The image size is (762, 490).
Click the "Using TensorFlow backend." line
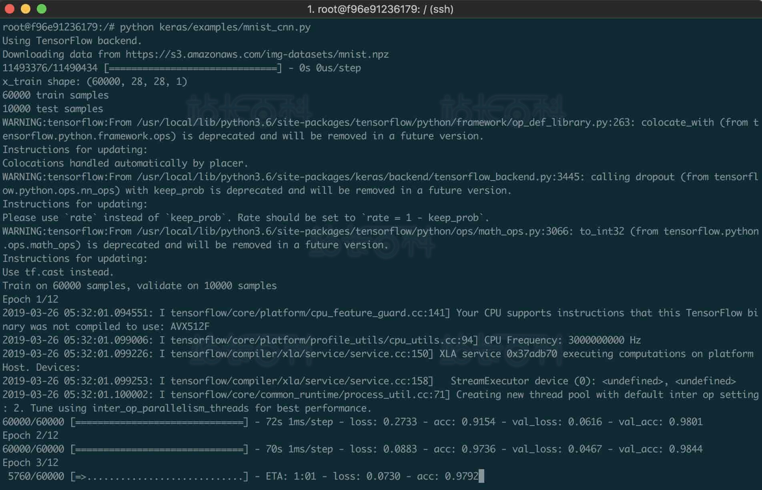click(x=72, y=41)
